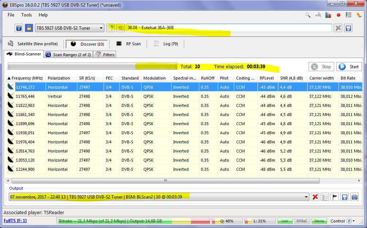Click the blue info icon beside tuner selector
Screen dimensions: 367x228
tap(19, 28)
